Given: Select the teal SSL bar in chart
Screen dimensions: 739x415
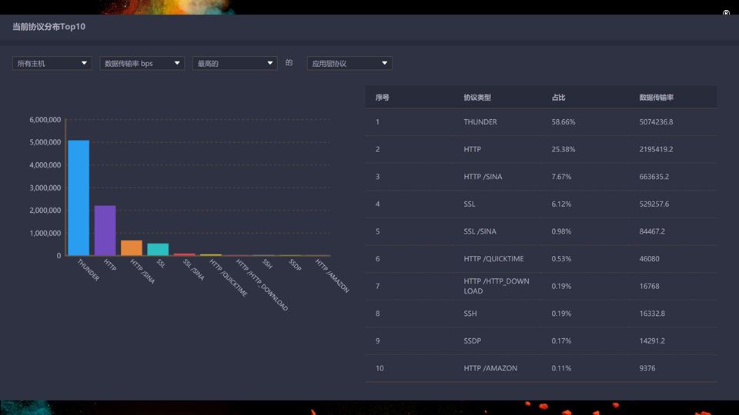Looking at the screenshot, I should (x=158, y=249).
